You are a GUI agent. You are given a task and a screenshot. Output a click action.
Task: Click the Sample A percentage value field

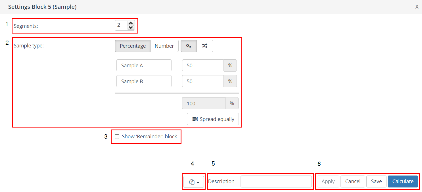203,65
